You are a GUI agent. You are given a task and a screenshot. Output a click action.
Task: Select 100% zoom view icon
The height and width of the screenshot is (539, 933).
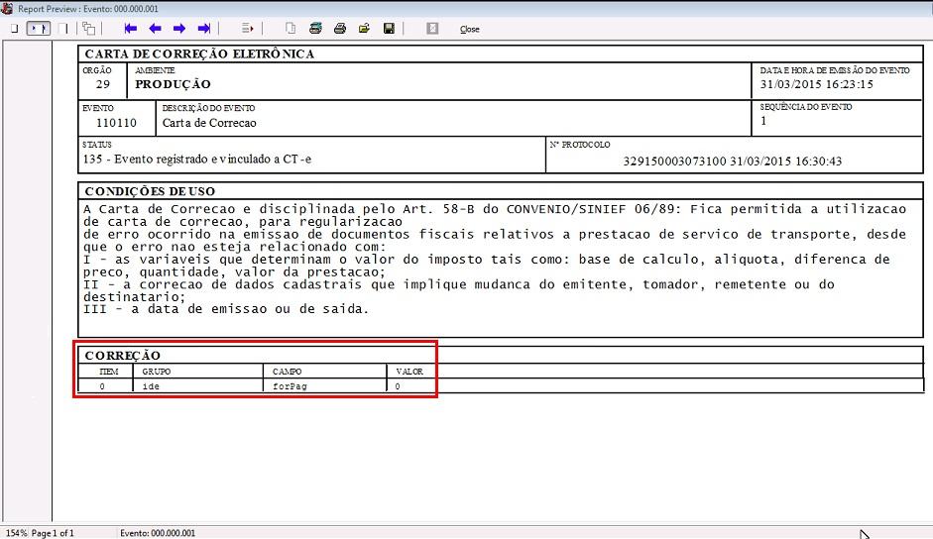tap(63, 29)
